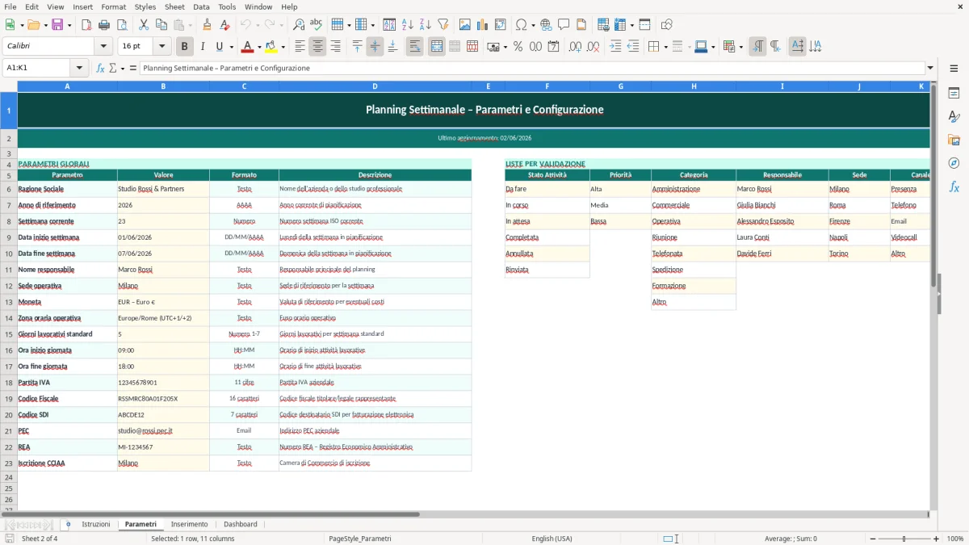Click the Save document icon
The image size is (969, 545).
tap(58, 25)
